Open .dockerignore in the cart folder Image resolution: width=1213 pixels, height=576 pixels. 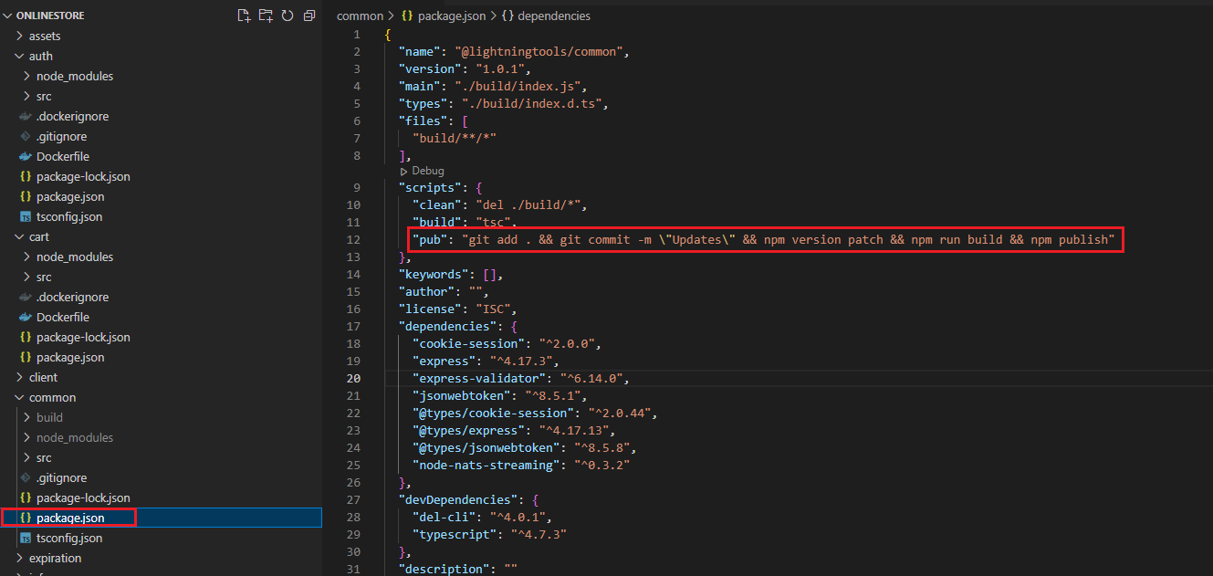click(72, 297)
